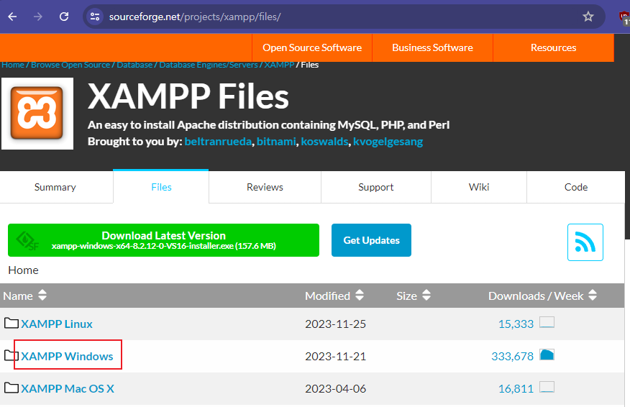Follow the bitnami author link
The image size is (630, 407).
click(276, 142)
